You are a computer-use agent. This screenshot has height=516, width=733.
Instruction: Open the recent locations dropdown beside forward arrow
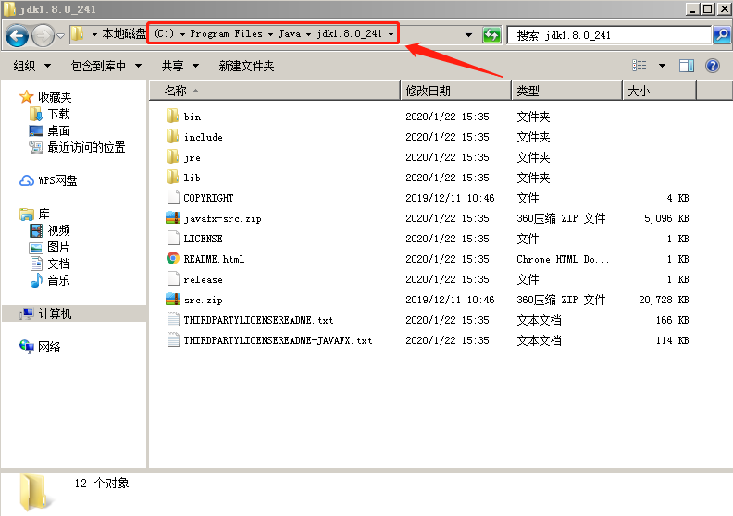click(61, 35)
